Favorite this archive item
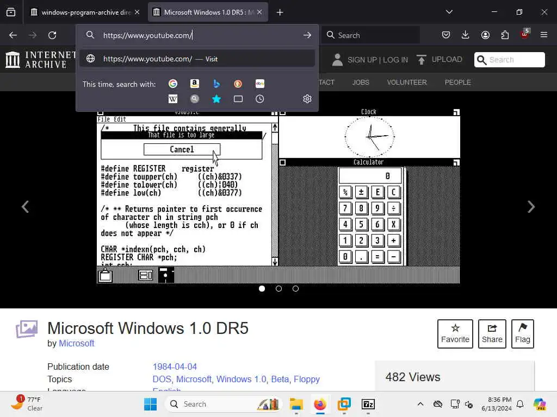Viewport: 557px width, 417px height. 455,334
